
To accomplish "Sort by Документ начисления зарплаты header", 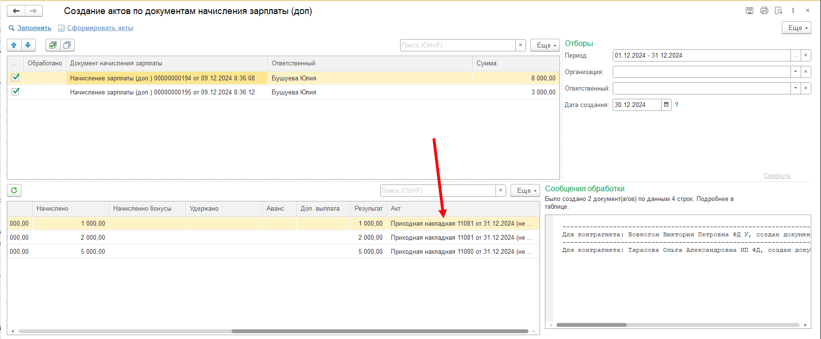I will click(167, 63).
